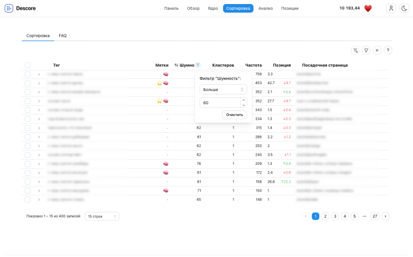
Task: Click the Частота column header
Action: [254, 65]
